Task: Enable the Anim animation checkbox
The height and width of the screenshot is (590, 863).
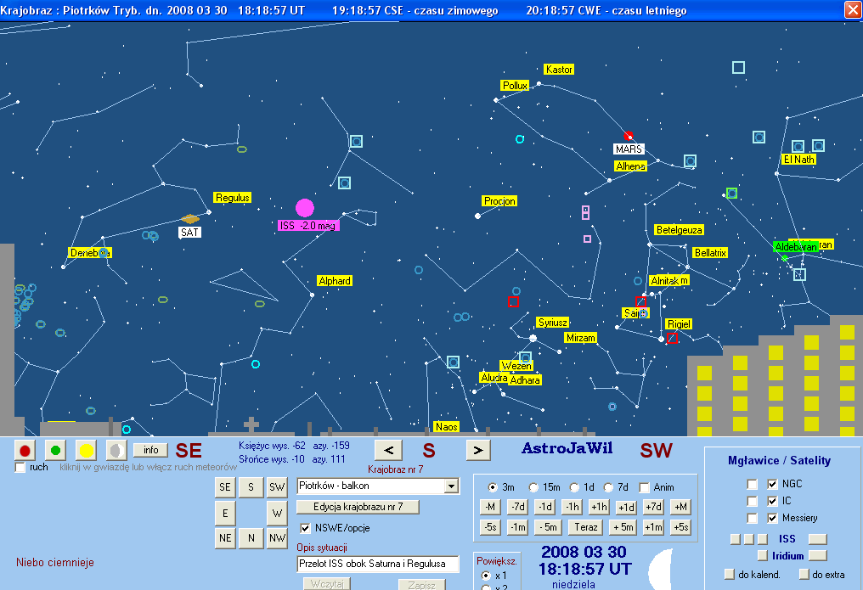Action: coord(645,487)
